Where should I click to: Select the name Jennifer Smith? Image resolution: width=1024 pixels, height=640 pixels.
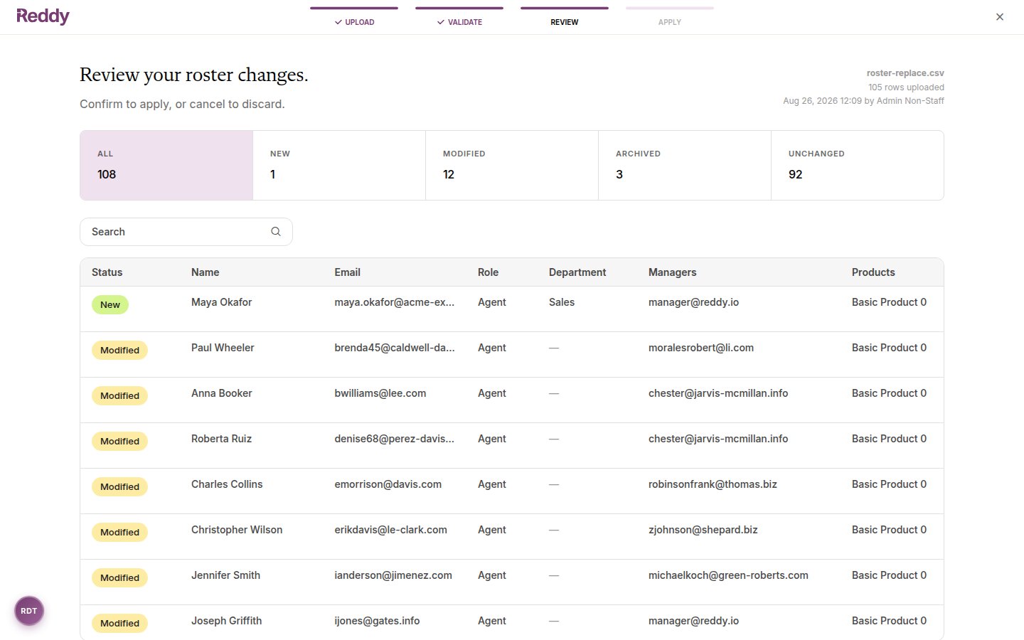click(x=226, y=575)
